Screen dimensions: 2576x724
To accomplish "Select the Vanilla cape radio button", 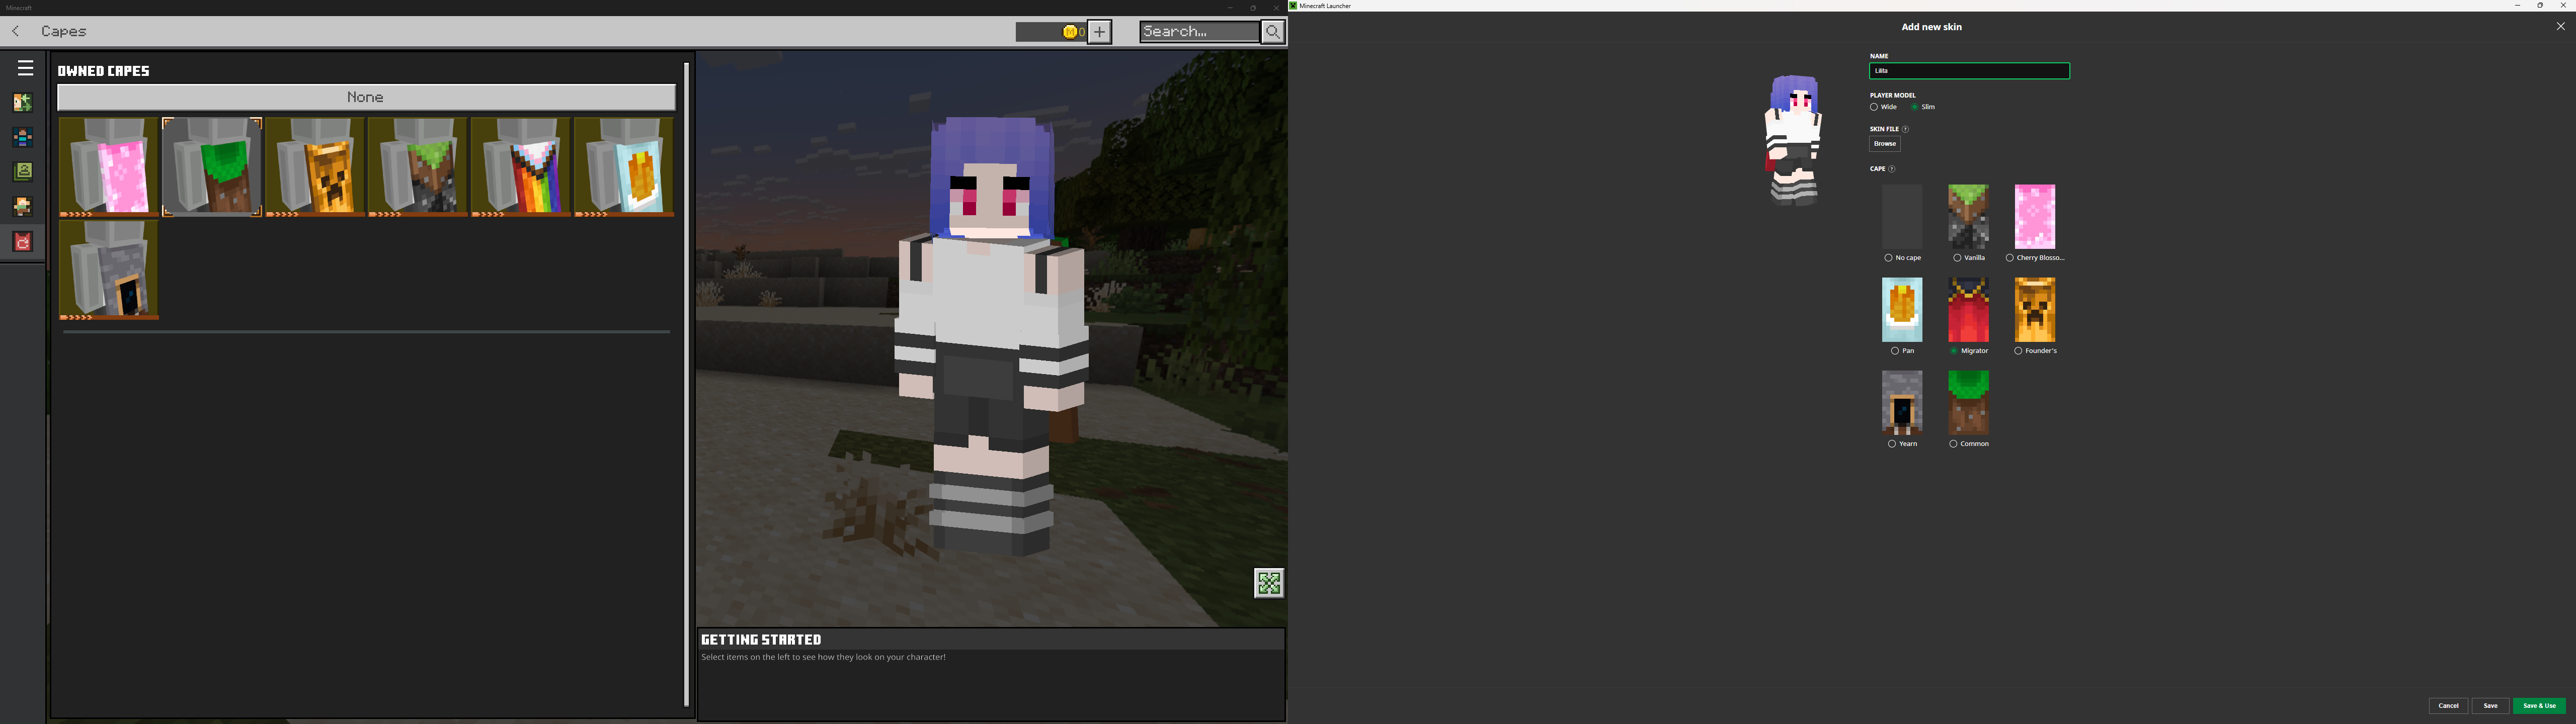I will 1957,258.
